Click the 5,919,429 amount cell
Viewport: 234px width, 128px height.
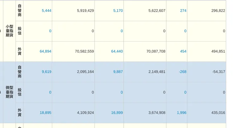click(85, 11)
